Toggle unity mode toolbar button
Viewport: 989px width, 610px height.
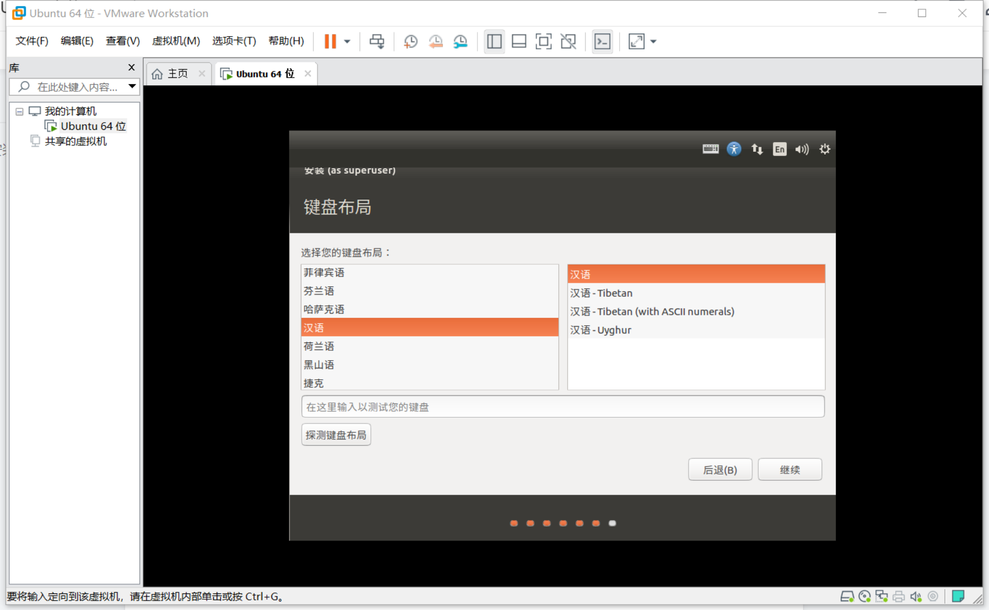click(568, 41)
